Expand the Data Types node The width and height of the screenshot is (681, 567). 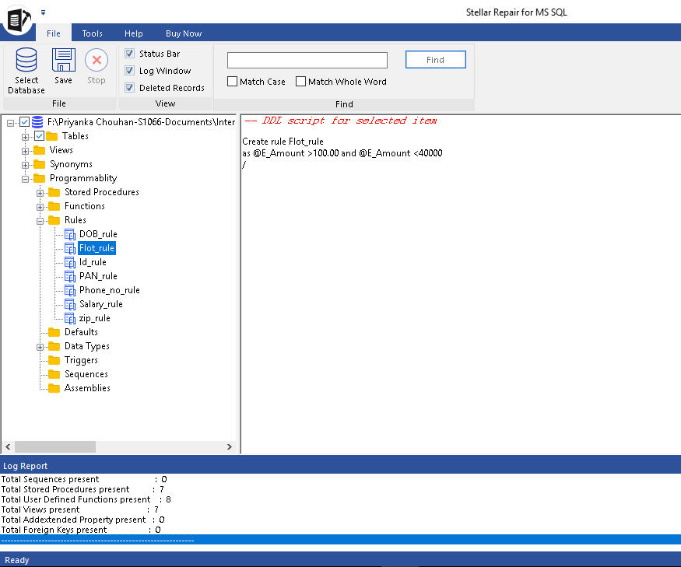pyautogui.click(x=40, y=347)
